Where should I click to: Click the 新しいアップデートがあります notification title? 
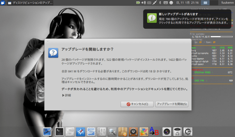click(x=179, y=14)
